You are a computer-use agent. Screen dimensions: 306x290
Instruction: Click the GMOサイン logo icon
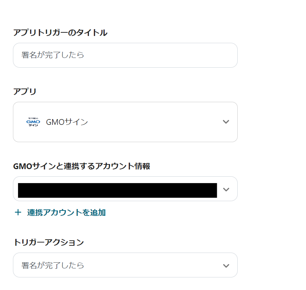(33, 122)
